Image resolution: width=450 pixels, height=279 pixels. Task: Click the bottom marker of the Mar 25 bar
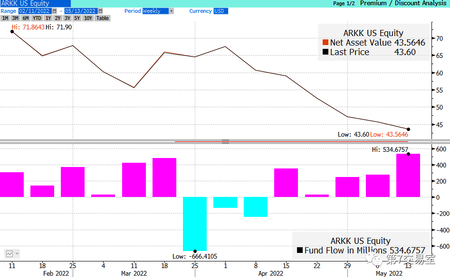tap(195, 251)
